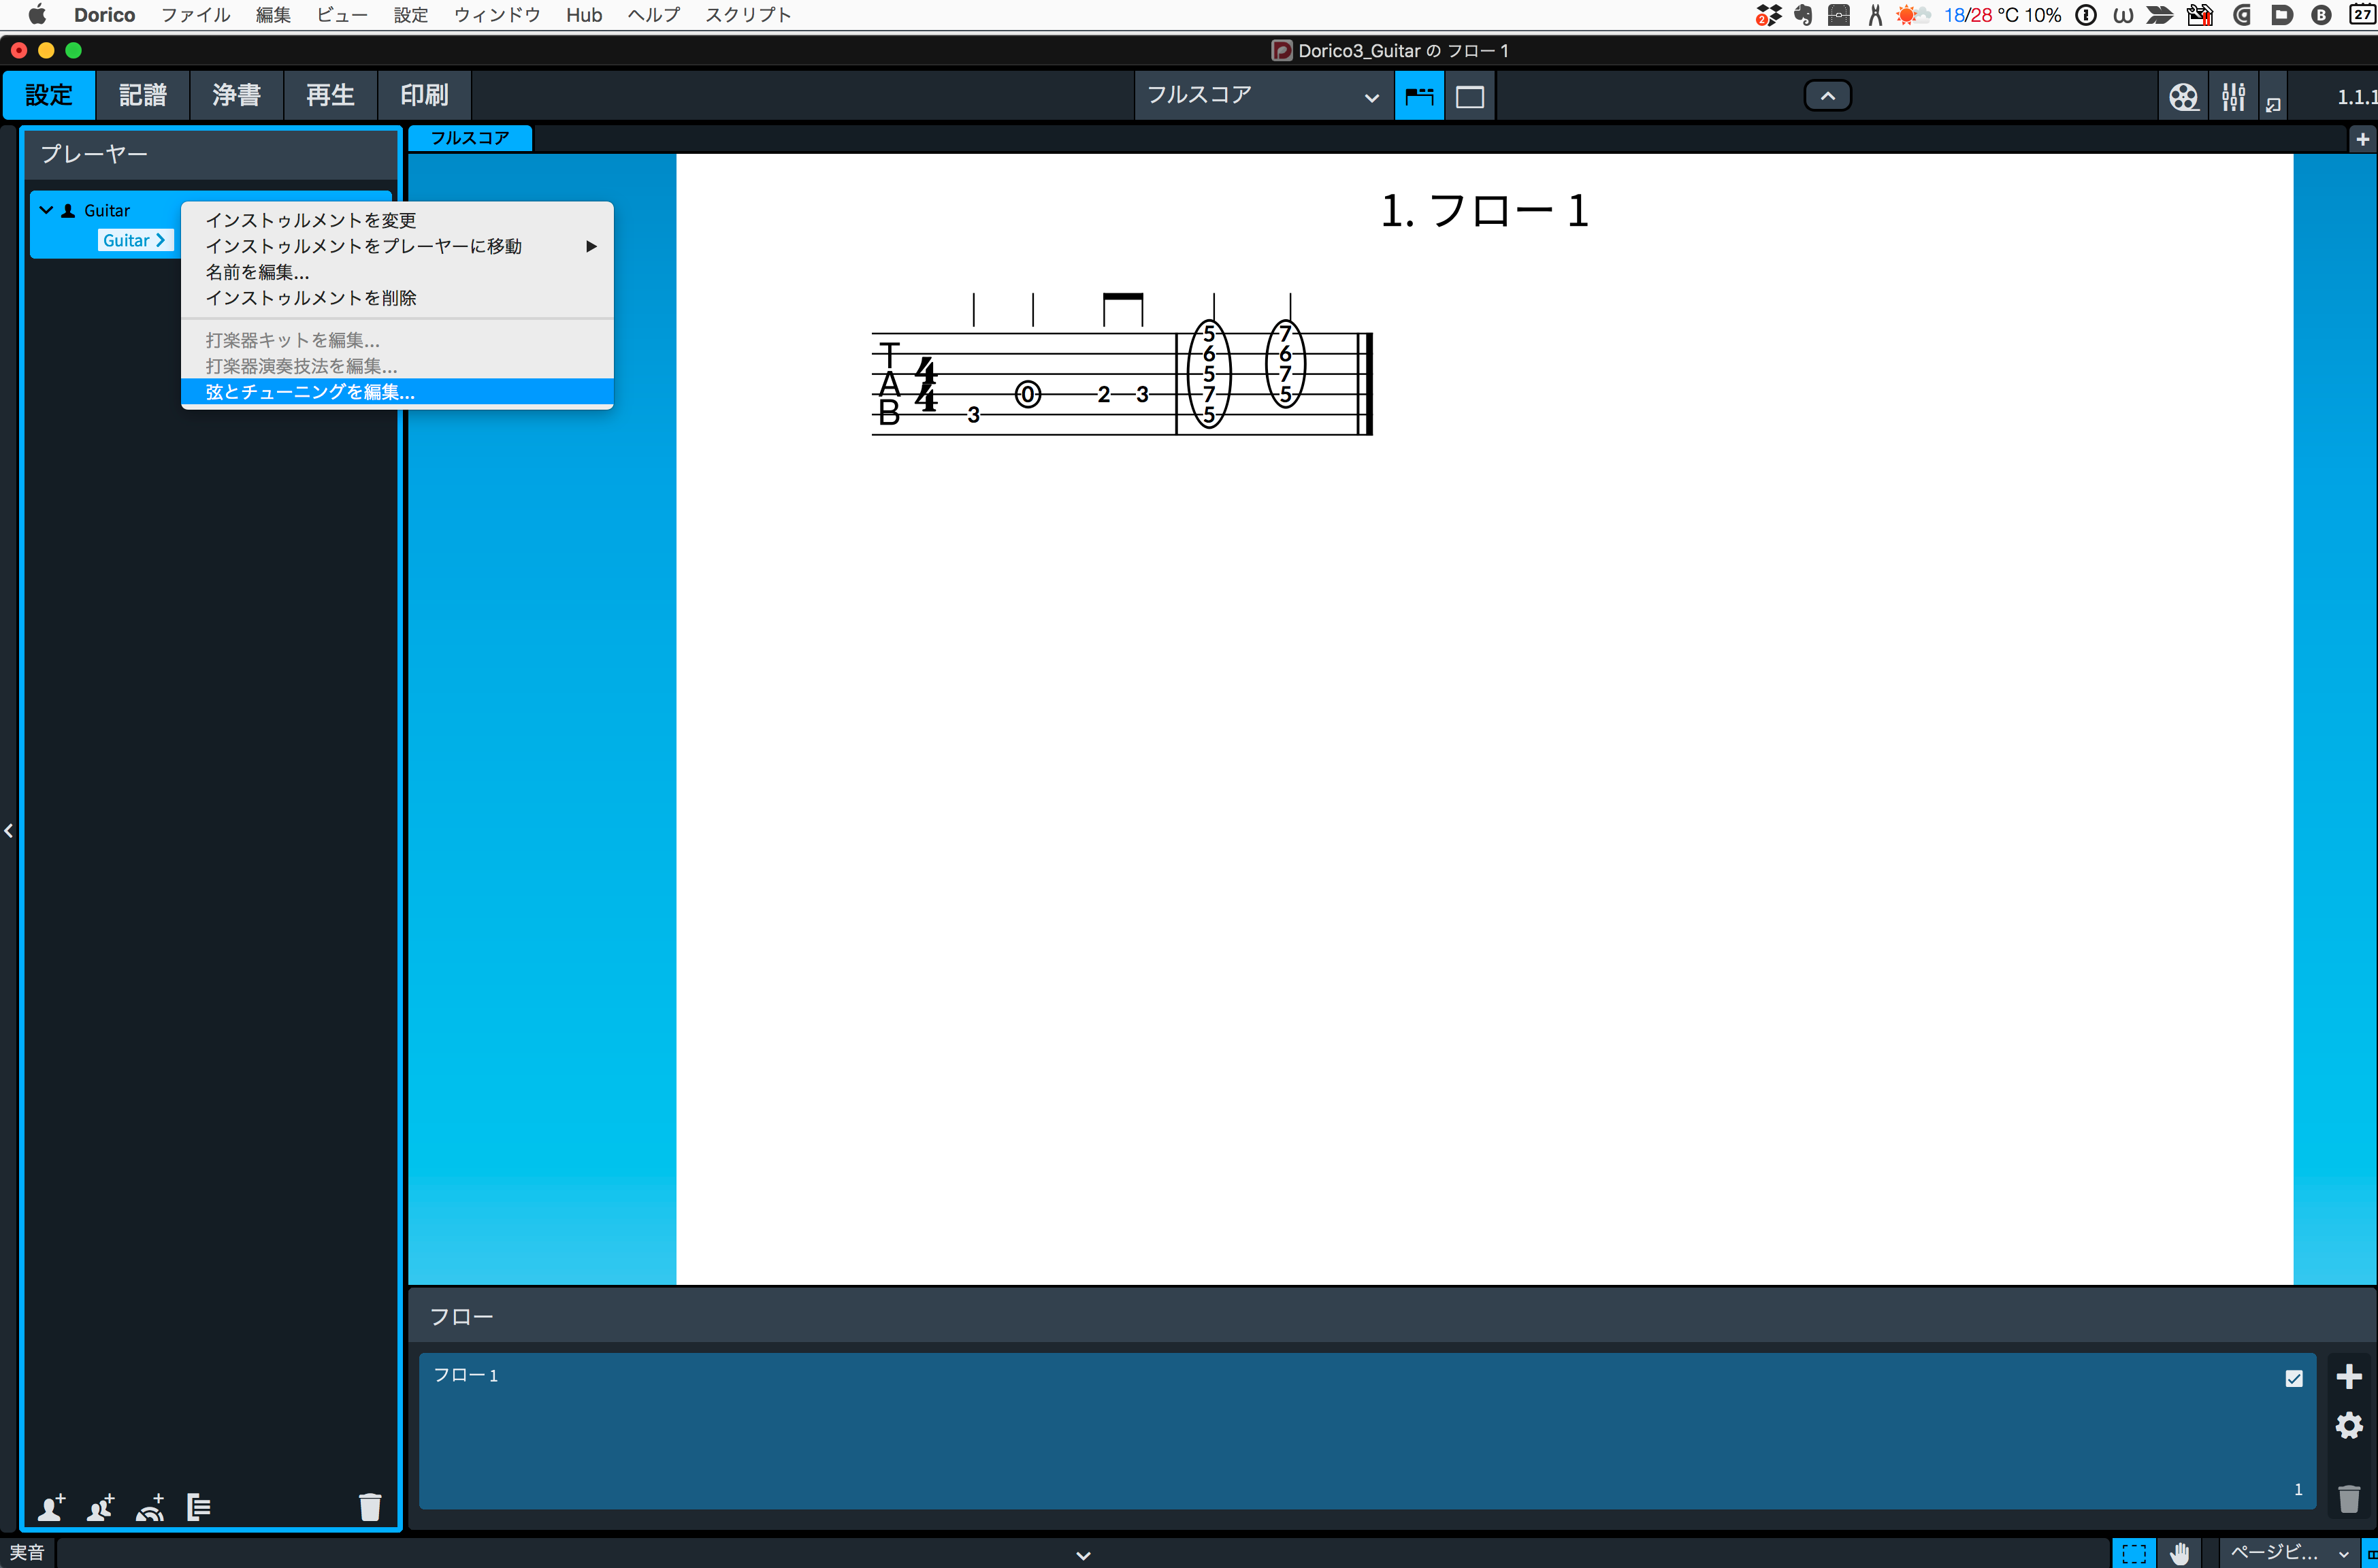Open インストゥルメントをプレーヤーに移動 submenu
The image size is (2378, 1568).
(x=397, y=246)
